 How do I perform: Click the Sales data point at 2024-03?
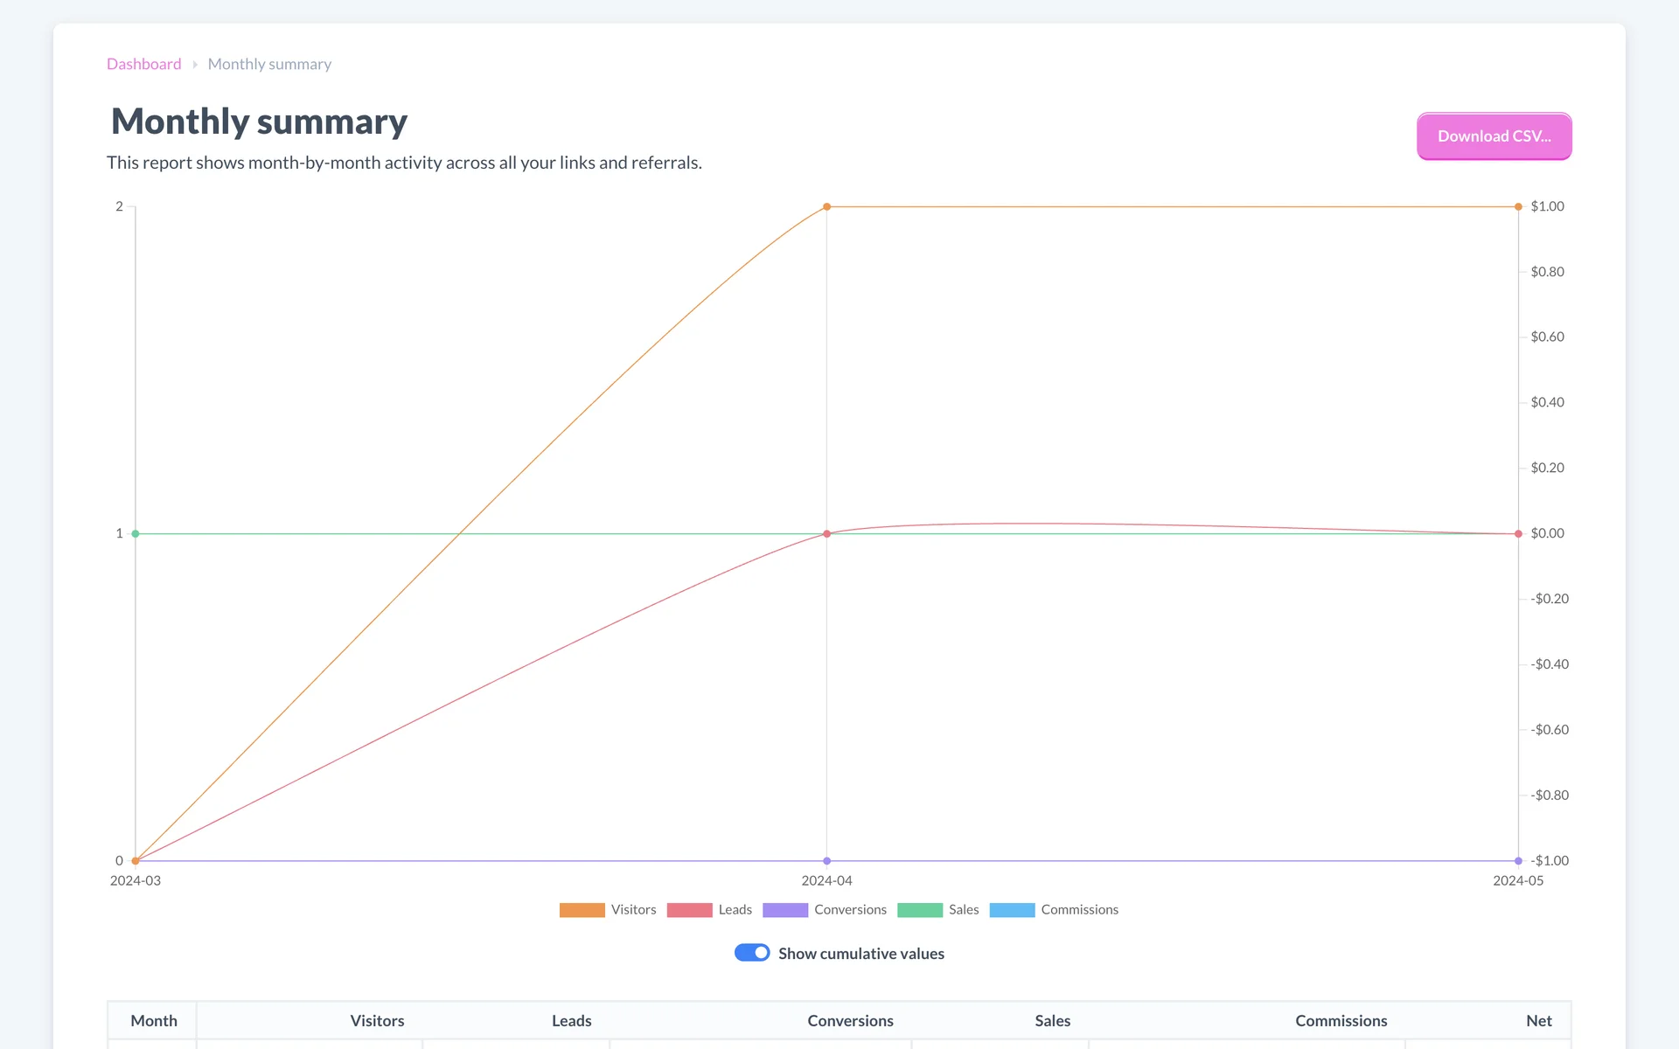tap(136, 533)
